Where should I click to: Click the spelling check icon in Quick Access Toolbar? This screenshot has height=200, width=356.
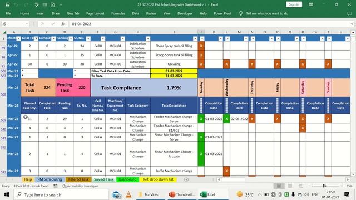pyautogui.click(x=37, y=4)
